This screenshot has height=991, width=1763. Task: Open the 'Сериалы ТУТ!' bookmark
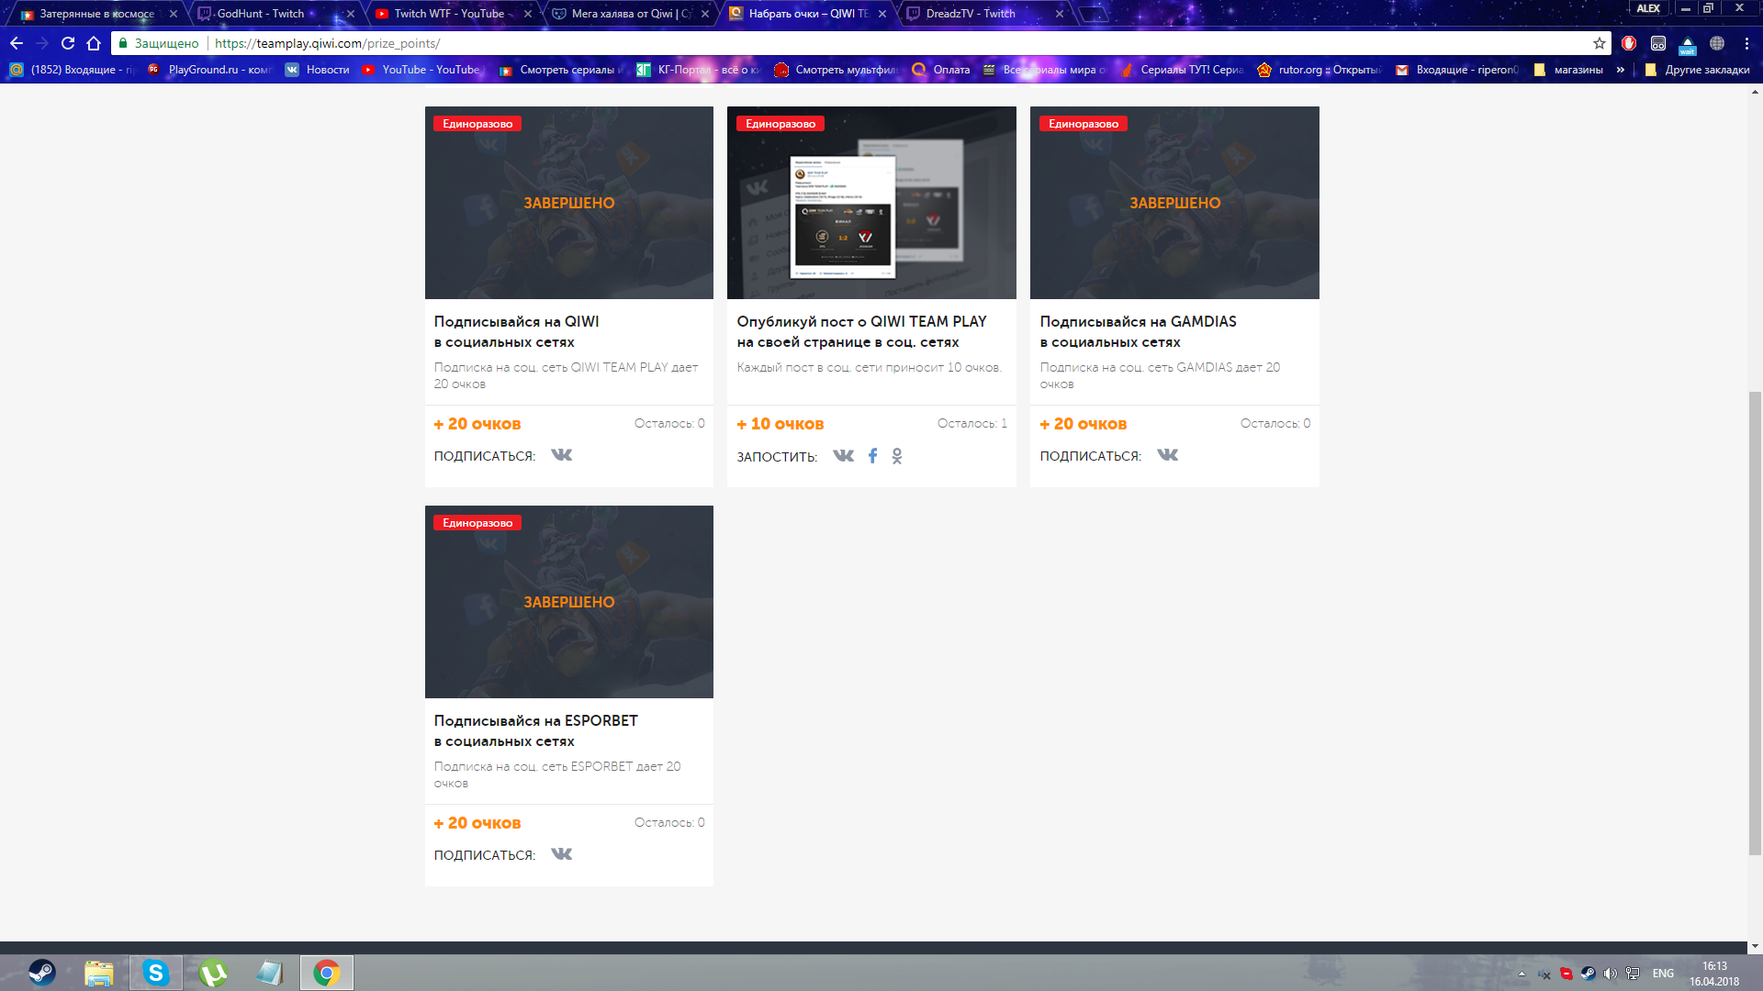(1182, 70)
